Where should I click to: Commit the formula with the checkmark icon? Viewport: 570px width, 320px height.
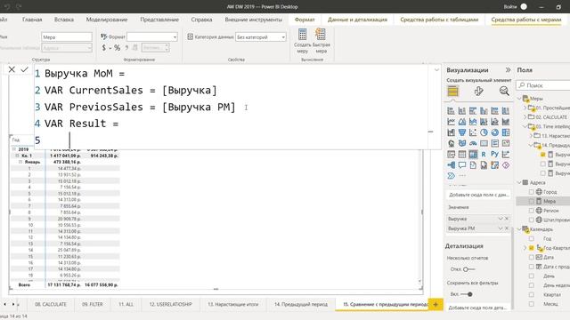click(24, 69)
